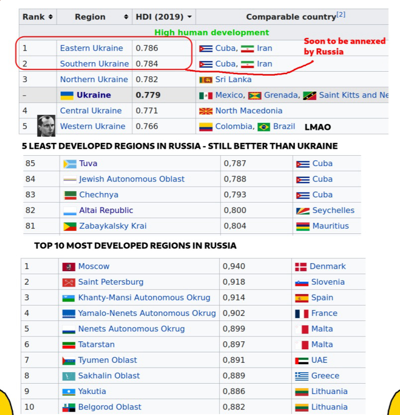This screenshot has height=415, width=400.
Task: Open the Zabaykalsky Krai link
Action: [113, 226]
